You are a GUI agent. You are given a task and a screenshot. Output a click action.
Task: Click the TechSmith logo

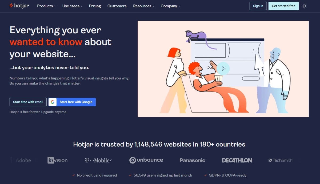(281, 160)
